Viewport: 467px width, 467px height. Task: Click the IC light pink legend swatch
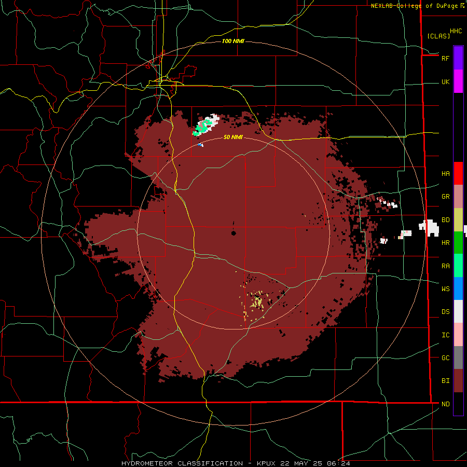coord(458,335)
